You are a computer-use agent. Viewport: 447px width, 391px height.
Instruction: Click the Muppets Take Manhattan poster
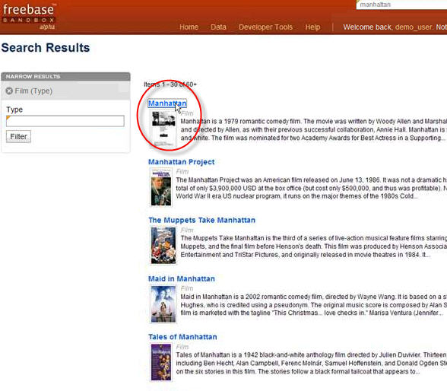[x=163, y=246]
